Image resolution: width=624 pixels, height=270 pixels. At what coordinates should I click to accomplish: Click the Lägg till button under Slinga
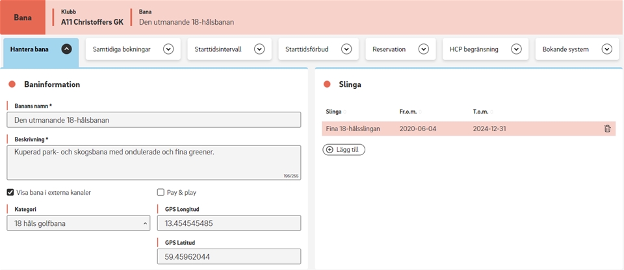pyautogui.click(x=344, y=150)
